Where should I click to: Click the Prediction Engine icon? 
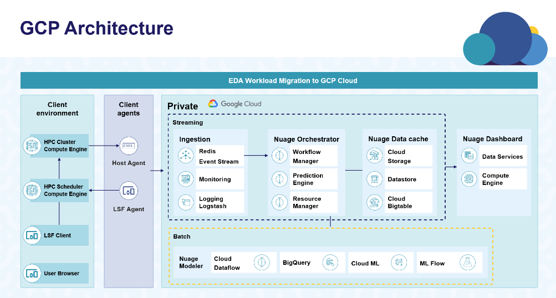(280, 179)
